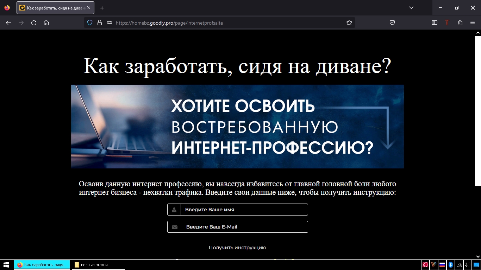Click the "Получить инструкцию" button

[x=237, y=247]
